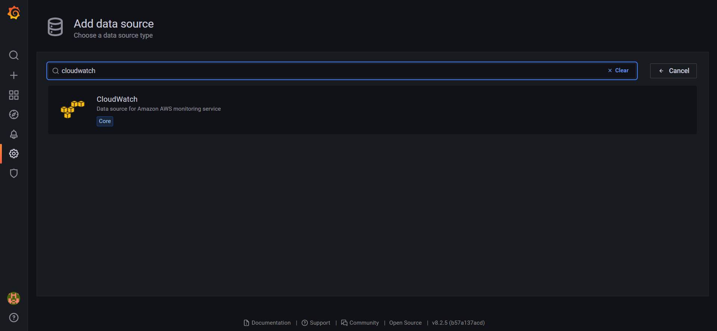Select the CloudWatch data source title

point(117,99)
